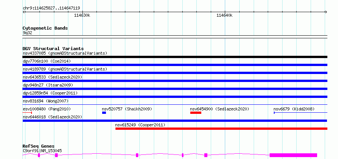Click the 114630k ruler label
Image resolution: width=338 pixels, height=159 pixels.
82,16
